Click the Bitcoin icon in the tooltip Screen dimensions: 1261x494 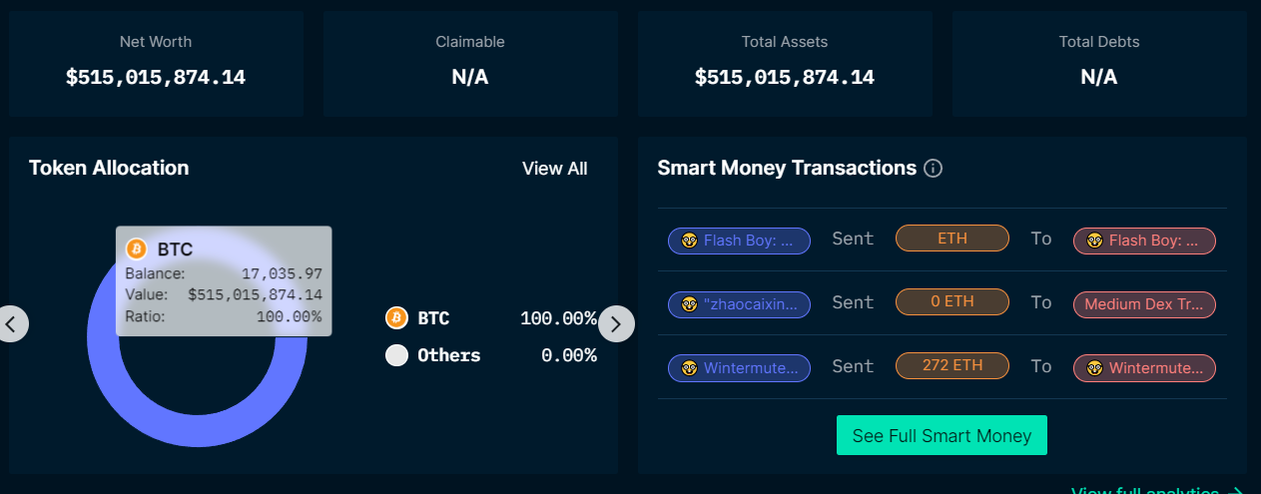pyautogui.click(x=136, y=249)
